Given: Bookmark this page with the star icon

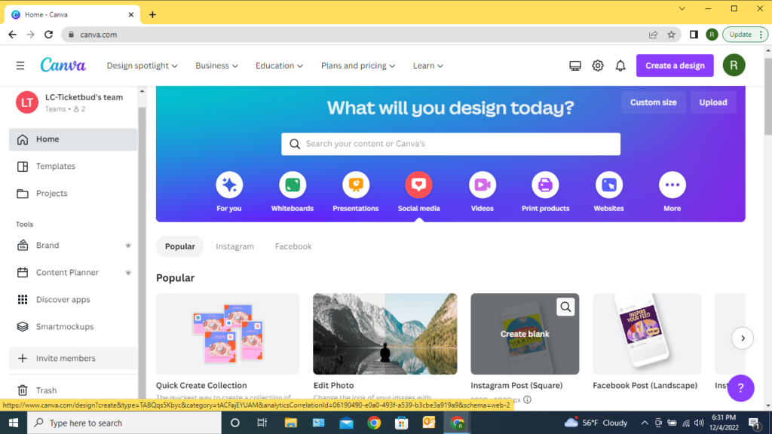Looking at the screenshot, I should [672, 35].
